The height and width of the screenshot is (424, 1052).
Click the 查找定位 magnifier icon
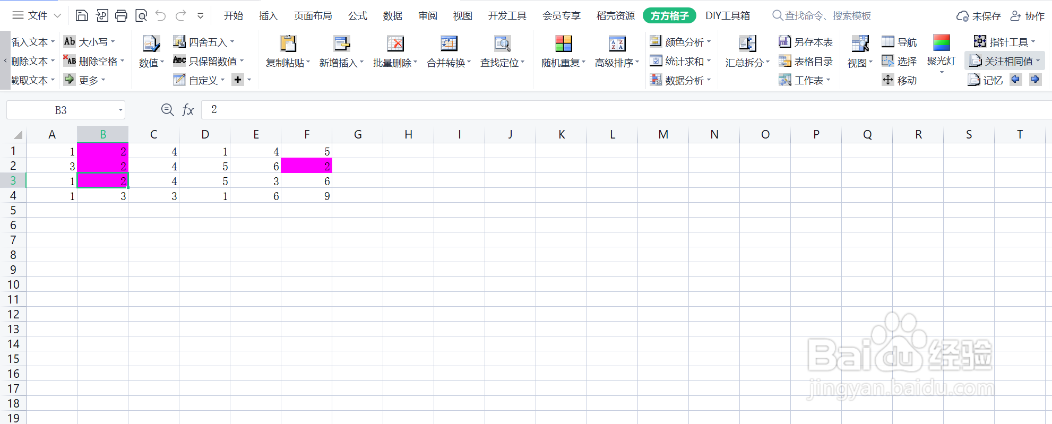[502, 43]
